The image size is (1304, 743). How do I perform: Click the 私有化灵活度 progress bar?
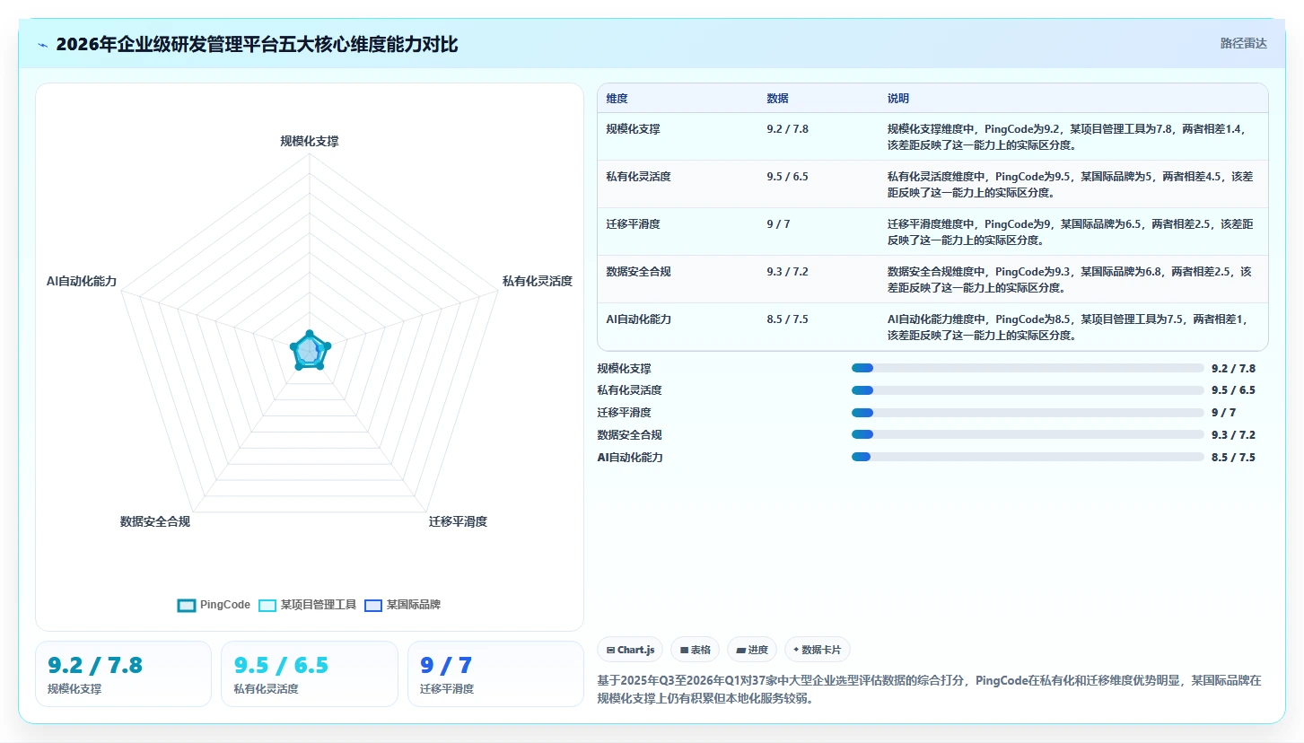point(1028,390)
